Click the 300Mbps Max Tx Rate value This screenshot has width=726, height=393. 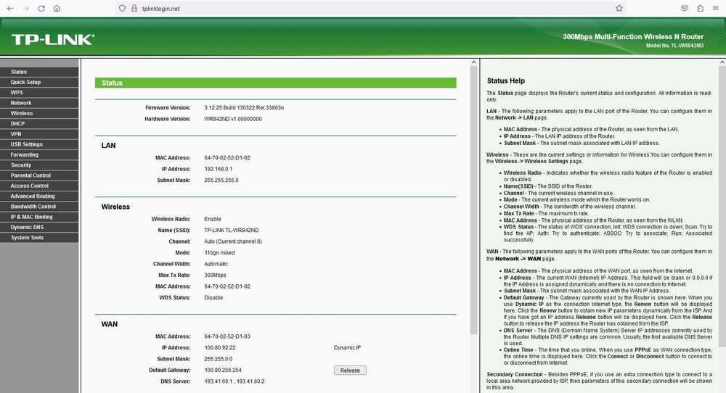click(215, 275)
